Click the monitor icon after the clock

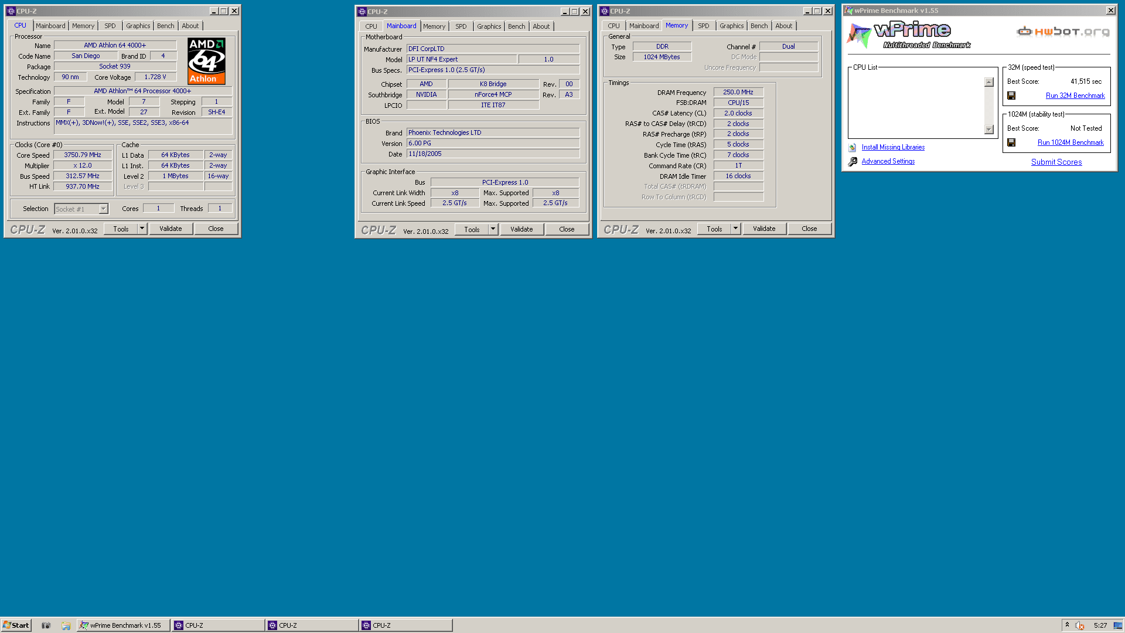(x=1117, y=625)
